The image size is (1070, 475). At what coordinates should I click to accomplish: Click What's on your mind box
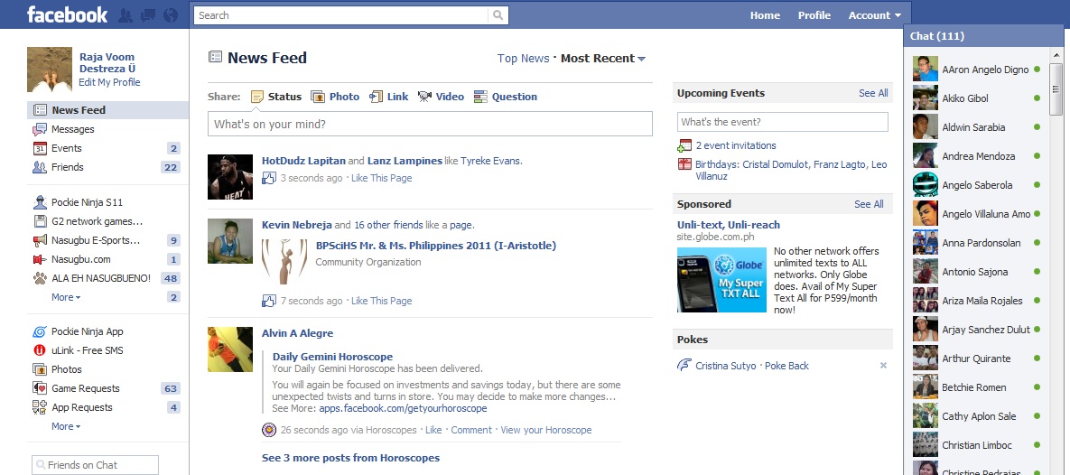point(430,125)
